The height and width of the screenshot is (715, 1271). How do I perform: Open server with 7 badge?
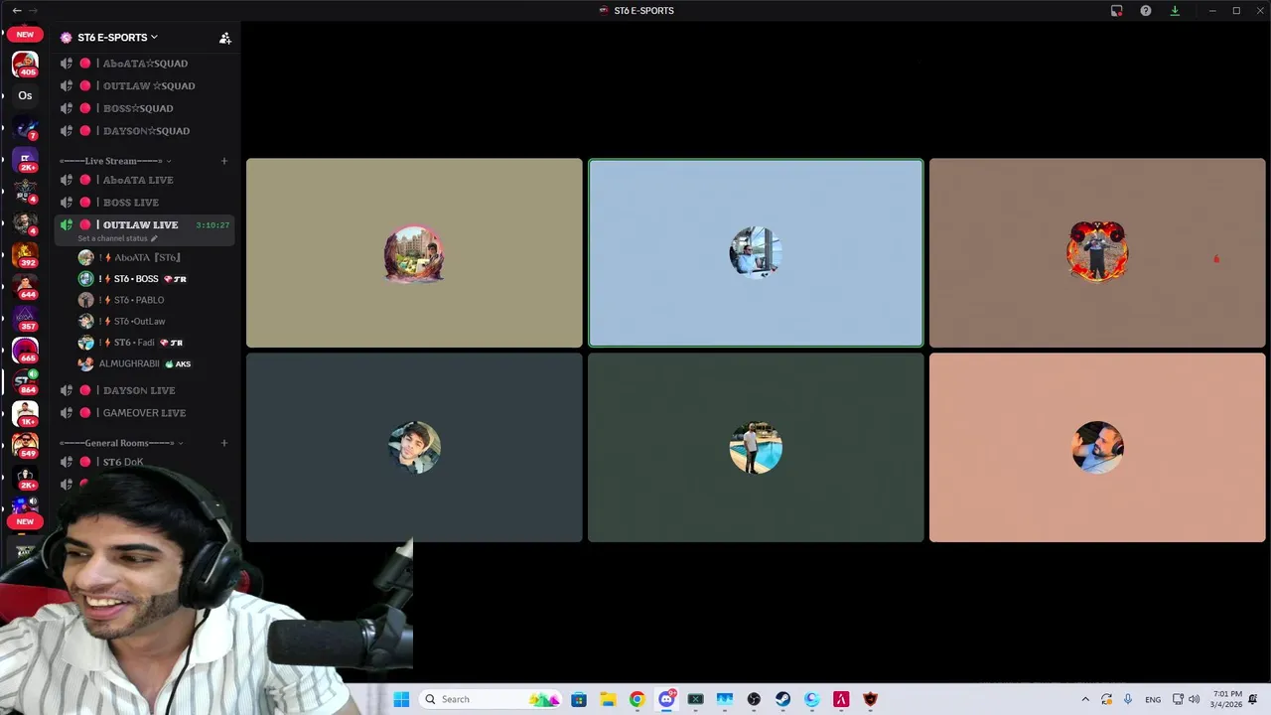[x=25, y=128]
